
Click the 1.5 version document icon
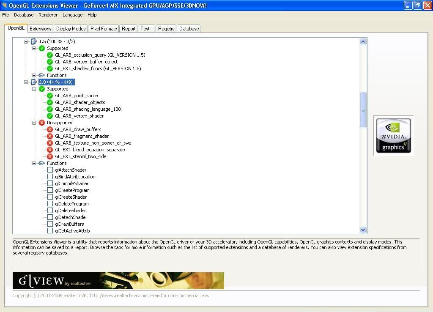coord(34,41)
